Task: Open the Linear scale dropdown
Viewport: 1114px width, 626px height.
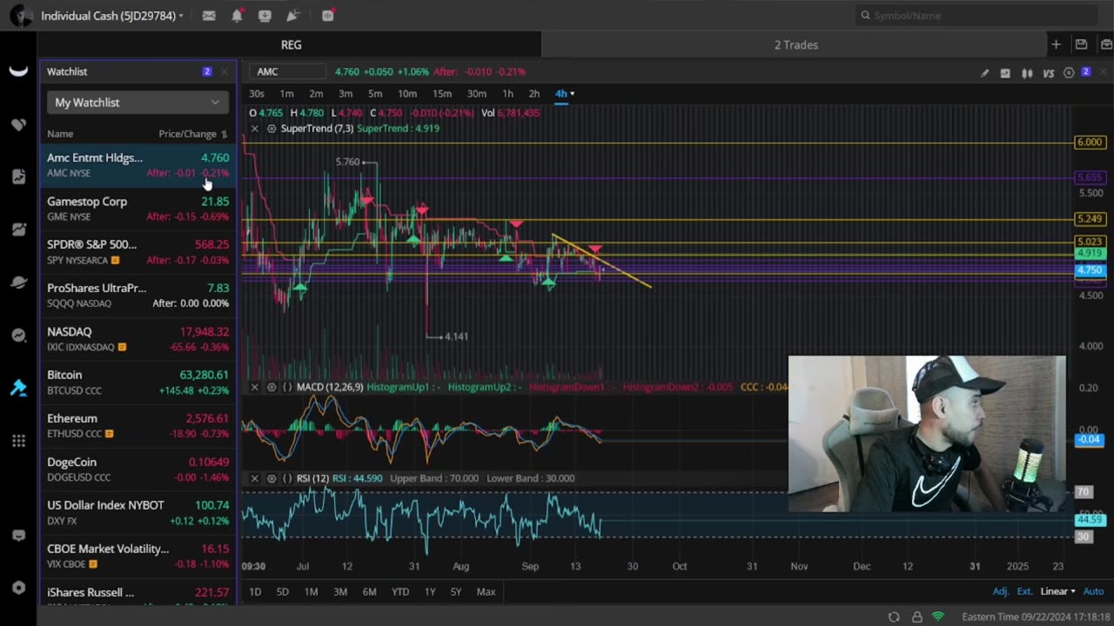Action: [x=1057, y=591]
